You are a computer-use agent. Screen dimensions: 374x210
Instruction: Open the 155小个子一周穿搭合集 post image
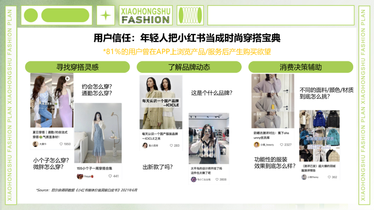(x=98, y=133)
